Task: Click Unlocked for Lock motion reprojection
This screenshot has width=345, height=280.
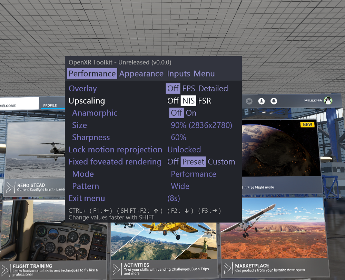Action: pos(184,149)
